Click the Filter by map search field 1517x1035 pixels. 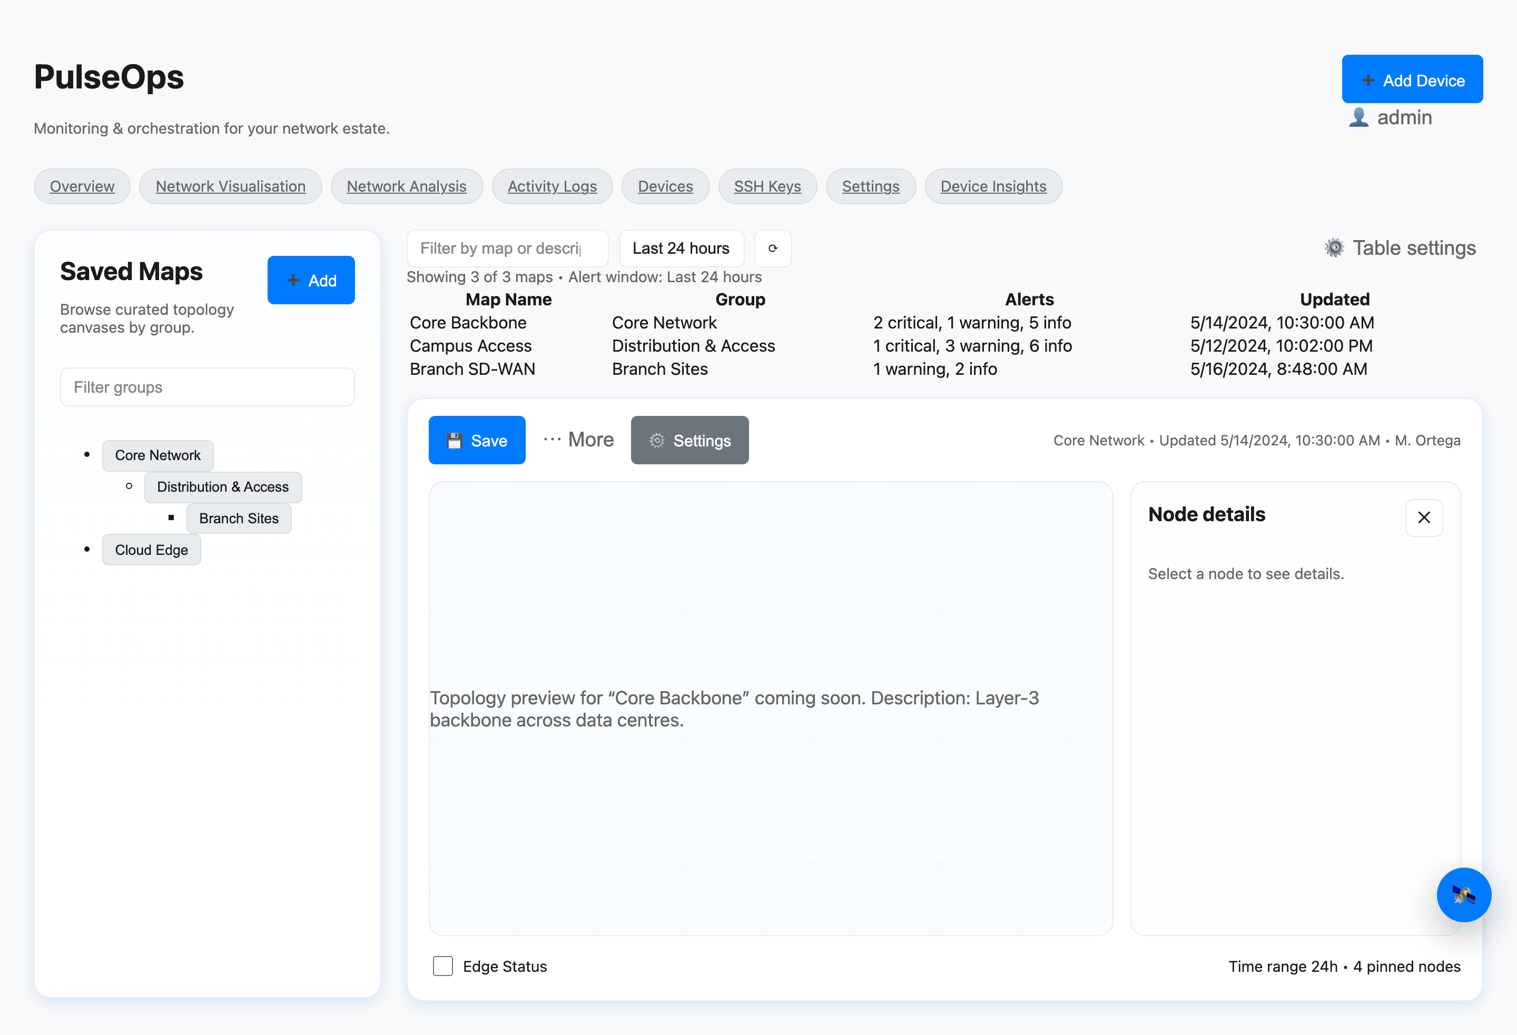pos(507,248)
